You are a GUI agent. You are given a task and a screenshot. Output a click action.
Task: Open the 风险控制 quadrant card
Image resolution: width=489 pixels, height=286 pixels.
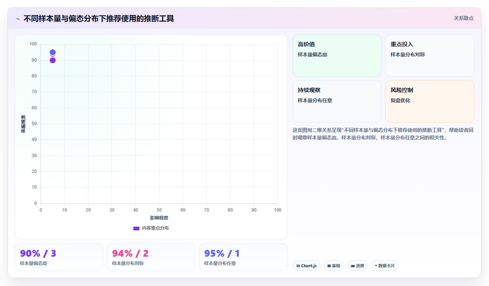pos(430,101)
